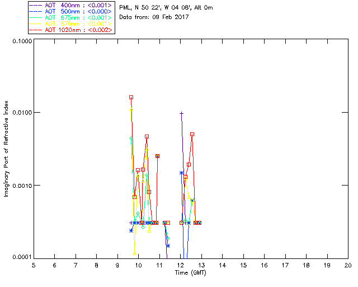Viewport: 358px width, 287px height.
Task: Click the x-axis tick label 12
Action: (180, 265)
